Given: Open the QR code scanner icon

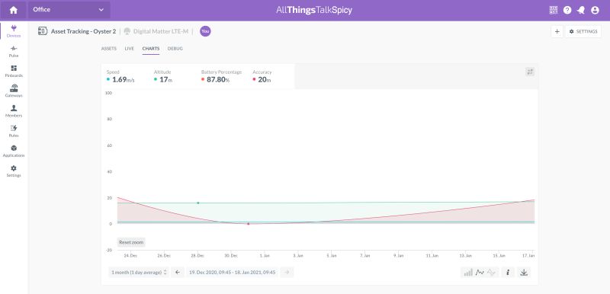Looking at the screenshot, I should [x=554, y=10].
